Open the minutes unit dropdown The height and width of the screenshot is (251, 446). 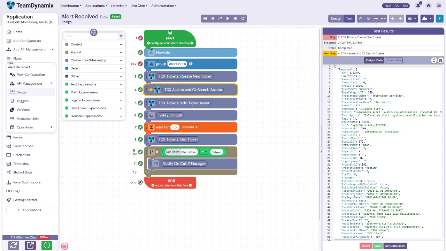pyautogui.click(x=190, y=127)
